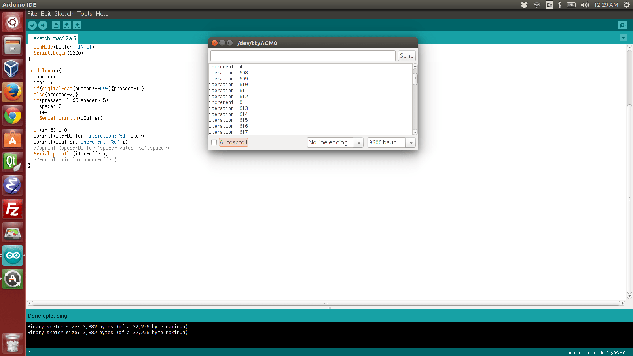Minimize the /dev/ttyACM0 serial monitor window
The image size is (633, 356).
tap(222, 43)
